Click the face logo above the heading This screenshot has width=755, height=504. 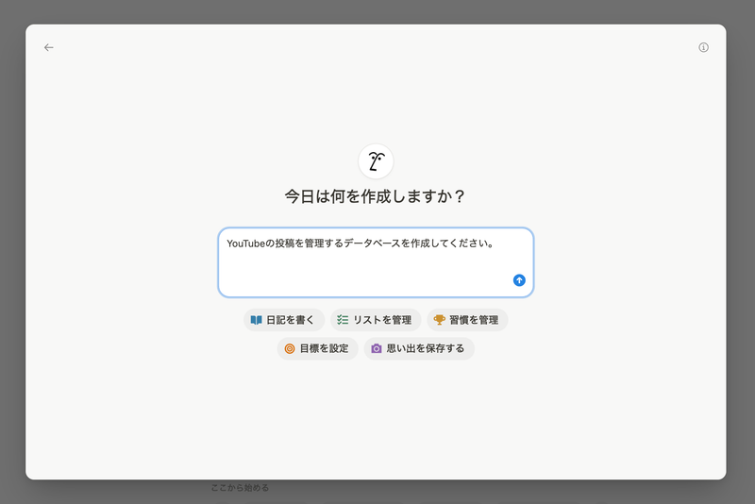[x=376, y=161]
